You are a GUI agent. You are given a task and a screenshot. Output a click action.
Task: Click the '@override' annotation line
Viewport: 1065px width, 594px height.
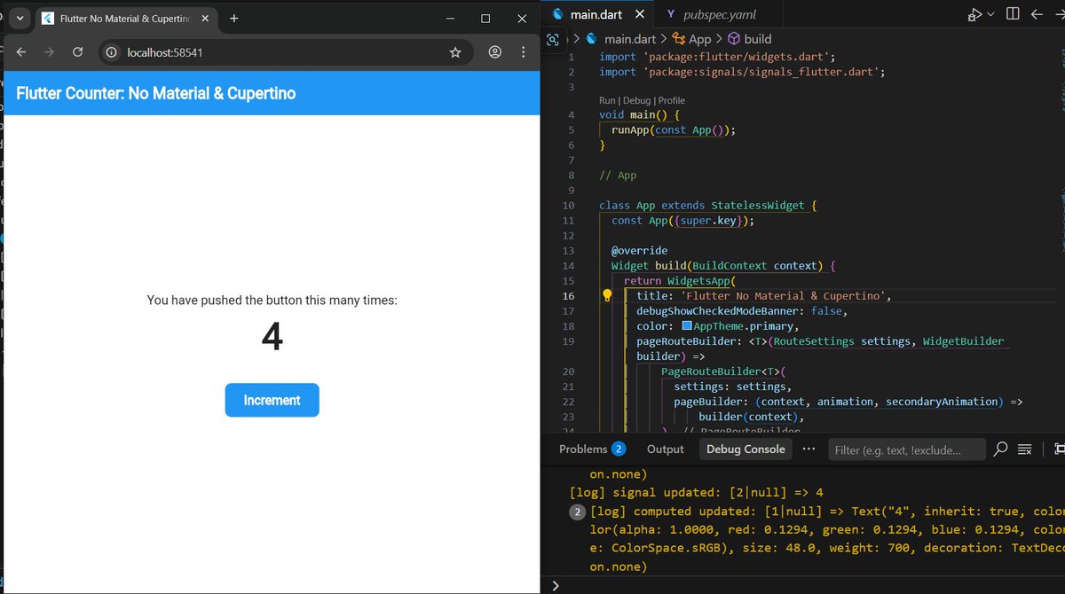coord(639,251)
